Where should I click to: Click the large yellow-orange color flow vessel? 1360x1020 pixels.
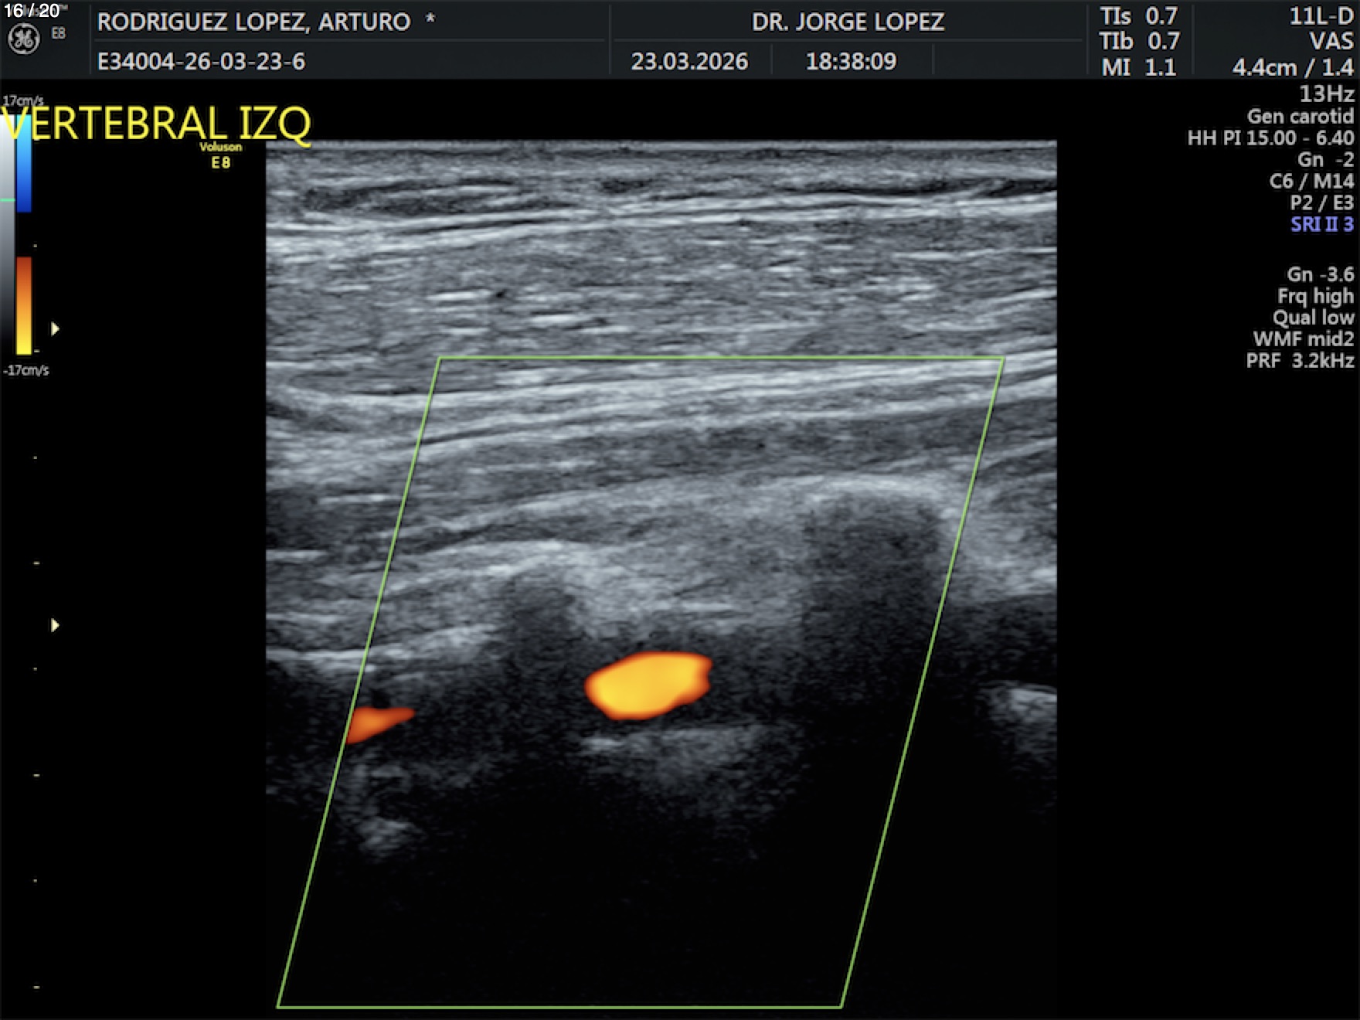click(x=648, y=685)
